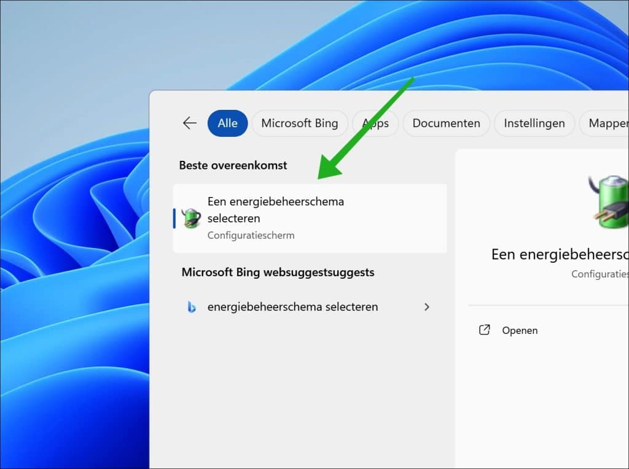629x469 pixels.
Task: Click the external-link icon next to Openen
Action: pyautogui.click(x=484, y=330)
